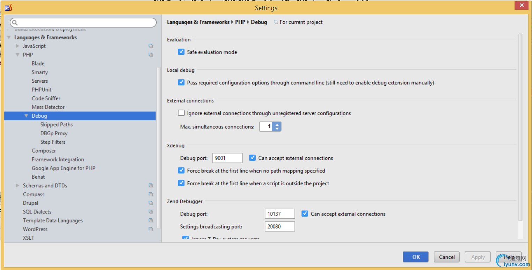The height and width of the screenshot is (270, 532).
Task: Expand the Schemas and DTDs node
Action: (x=17, y=186)
